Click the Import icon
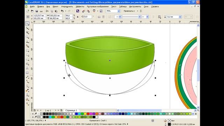 [x=84, y=11]
